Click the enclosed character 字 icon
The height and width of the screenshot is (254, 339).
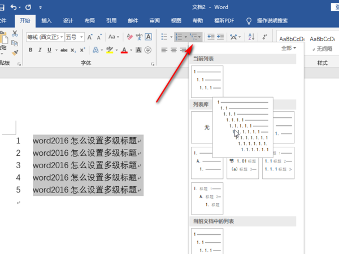click(148, 50)
